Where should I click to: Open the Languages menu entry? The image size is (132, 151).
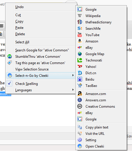(23, 90)
